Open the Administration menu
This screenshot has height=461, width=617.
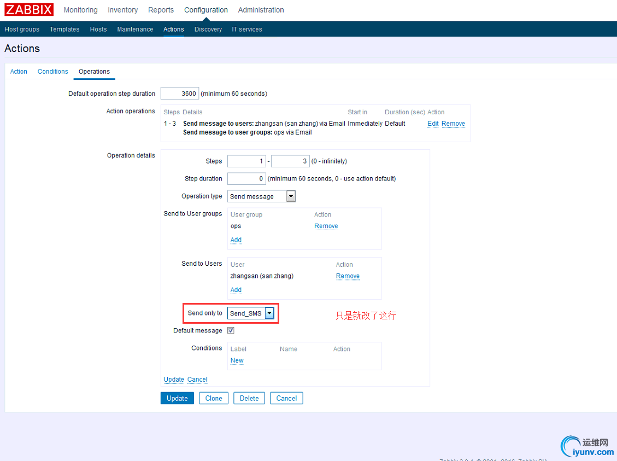pos(261,10)
